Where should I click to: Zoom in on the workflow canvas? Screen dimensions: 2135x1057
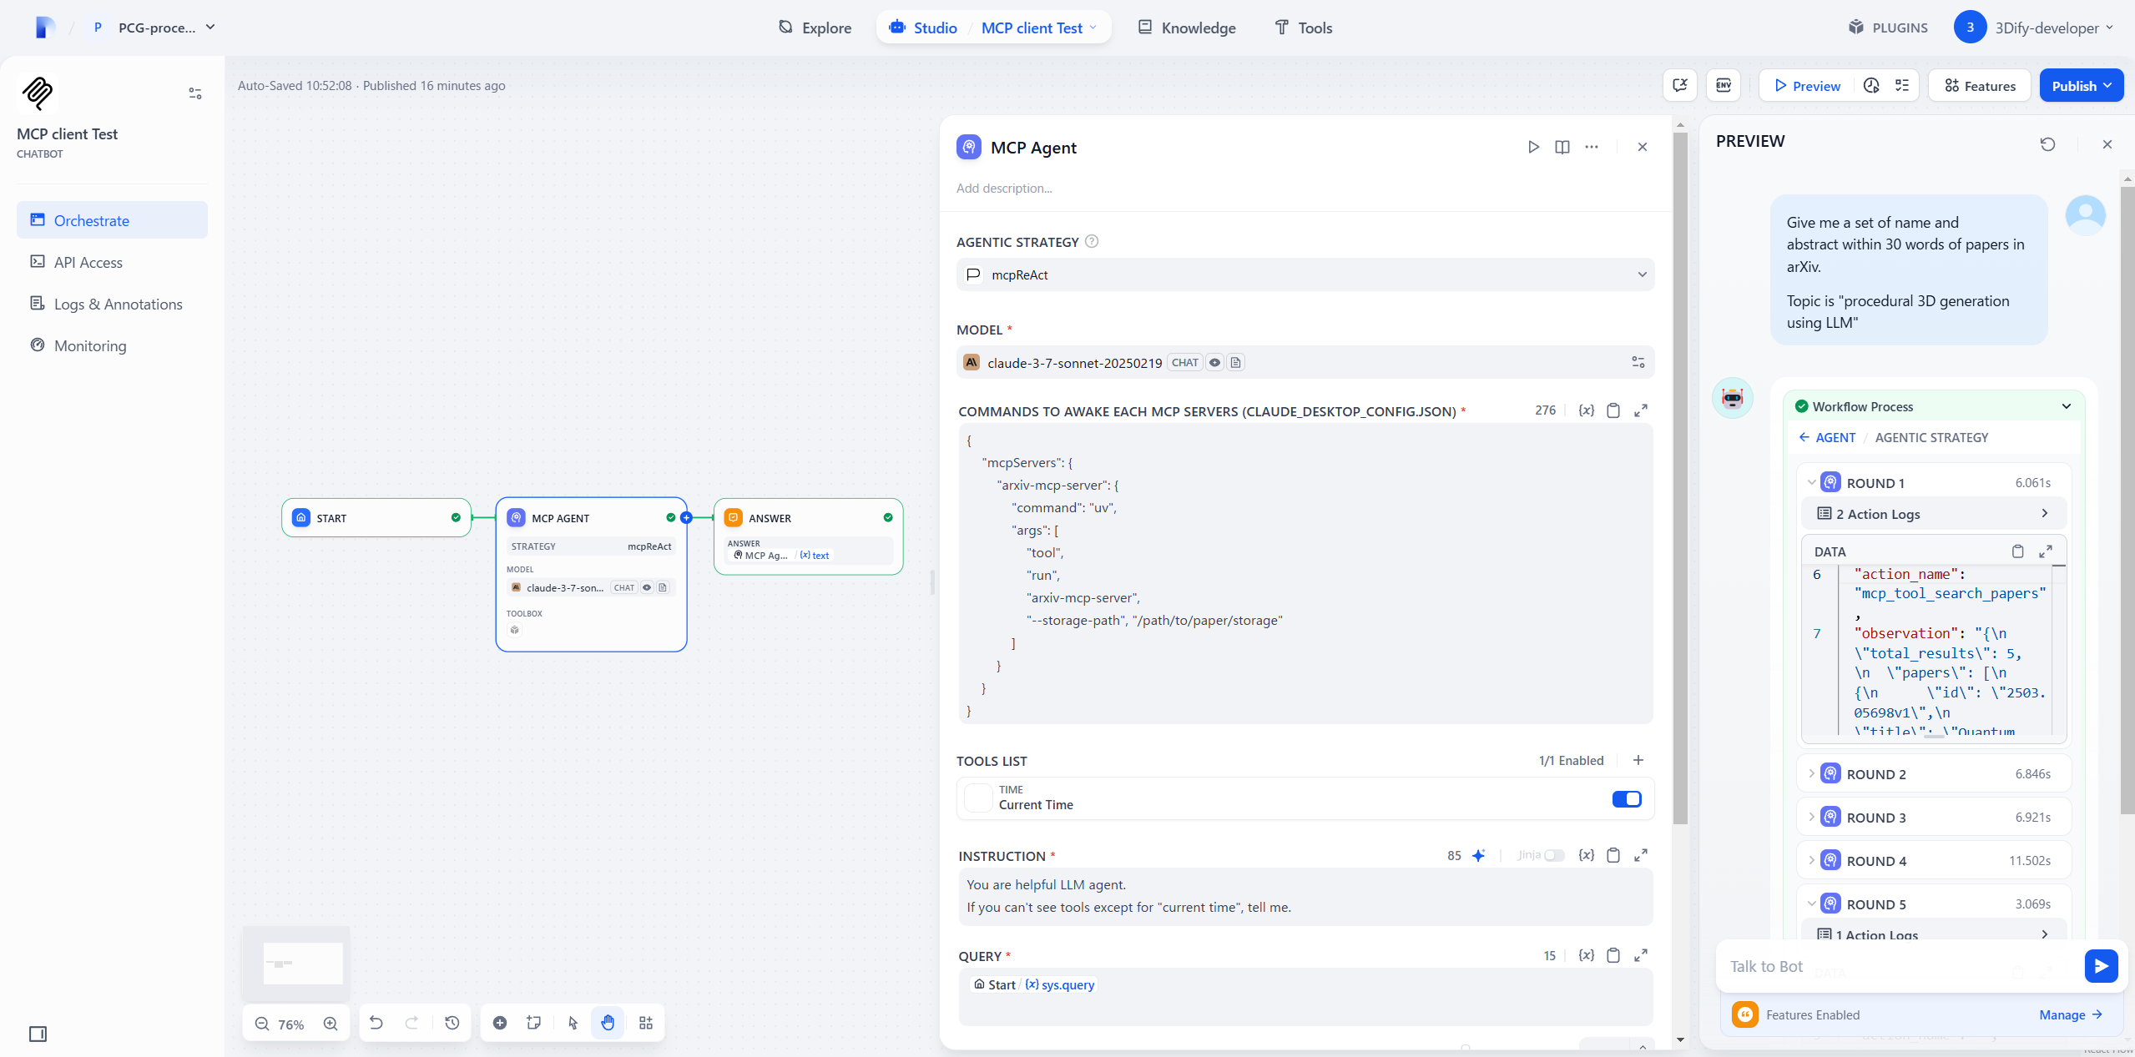pyautogui.click(x=331, y=1024)
